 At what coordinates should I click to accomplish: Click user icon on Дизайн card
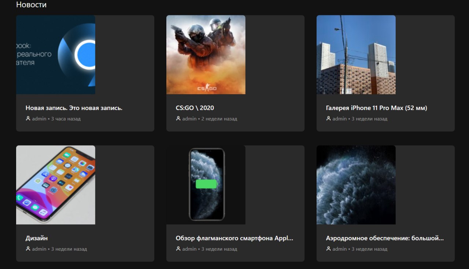pos(28,248)
